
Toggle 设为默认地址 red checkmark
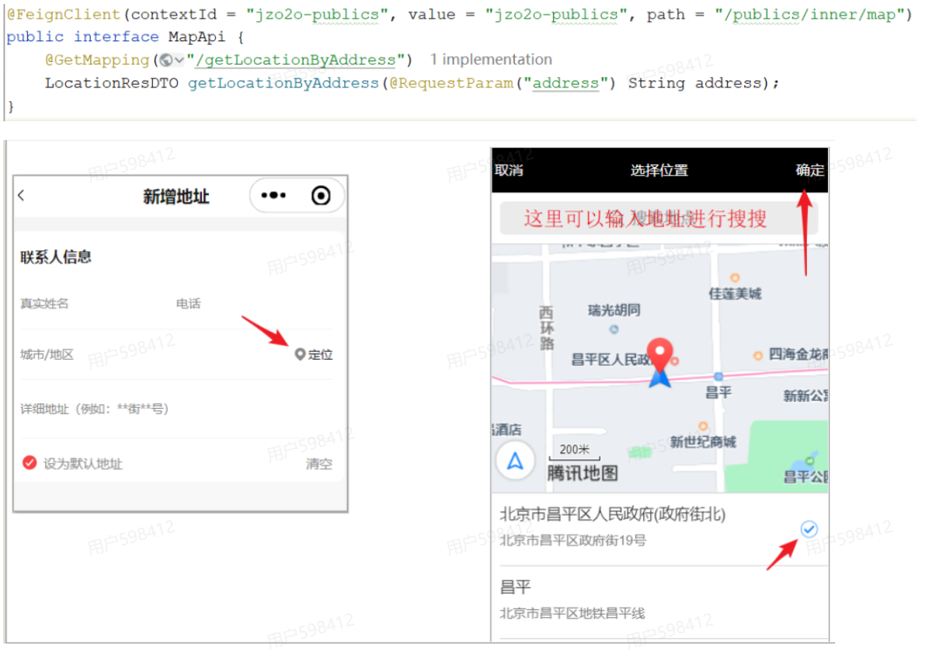pos(30,463)
